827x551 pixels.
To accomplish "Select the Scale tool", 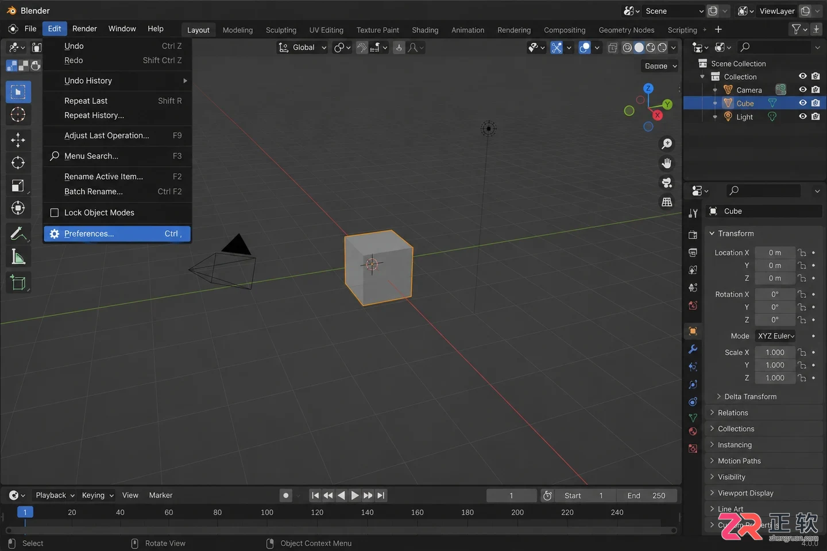I will pyautogui.click(x=18, y=186).
